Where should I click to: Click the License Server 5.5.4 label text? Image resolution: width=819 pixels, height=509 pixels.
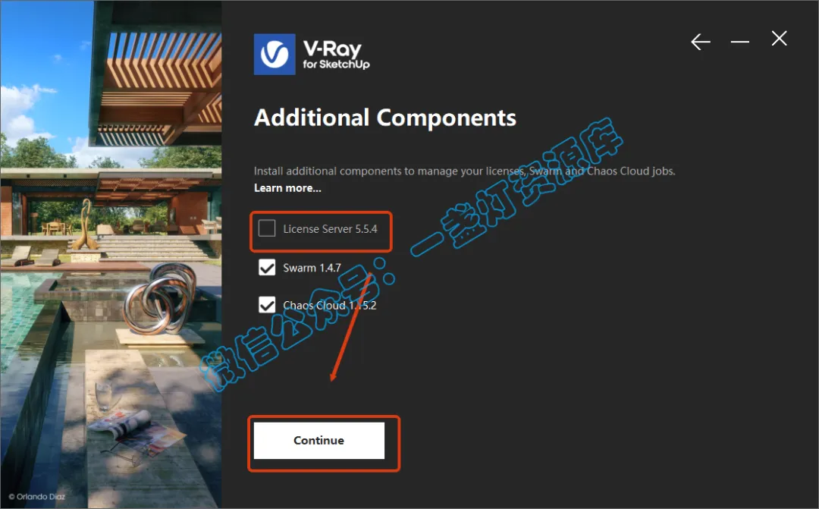pos(330,229)
